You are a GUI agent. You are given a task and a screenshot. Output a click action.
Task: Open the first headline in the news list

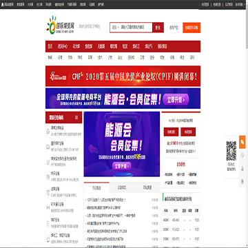[x=105, y=200]
